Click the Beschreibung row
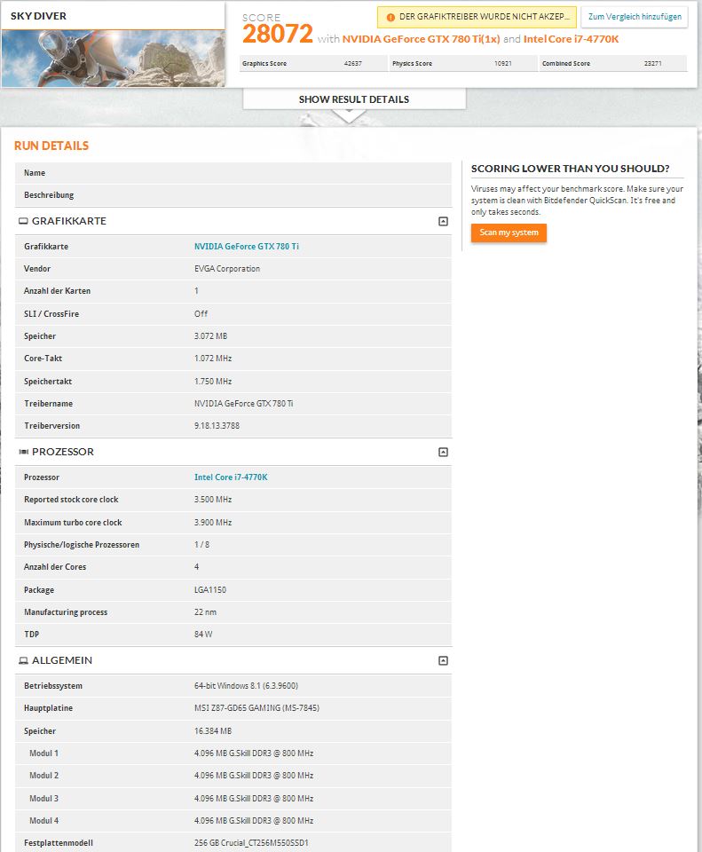Viewport: 702px width, 852px height. pos(233,195)
